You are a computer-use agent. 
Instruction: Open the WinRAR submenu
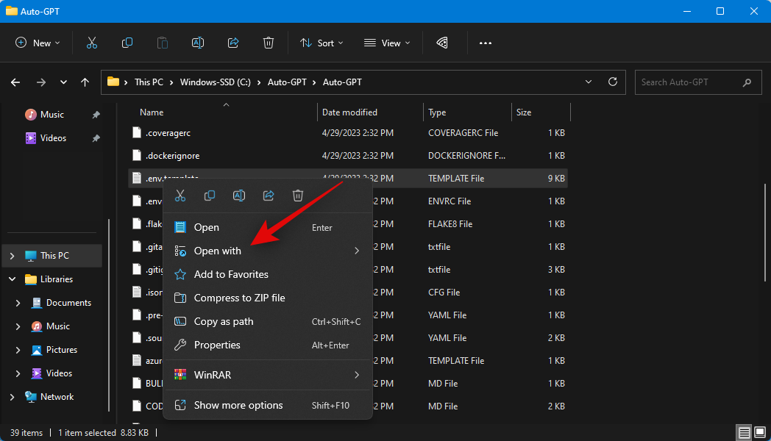point(268,375)
